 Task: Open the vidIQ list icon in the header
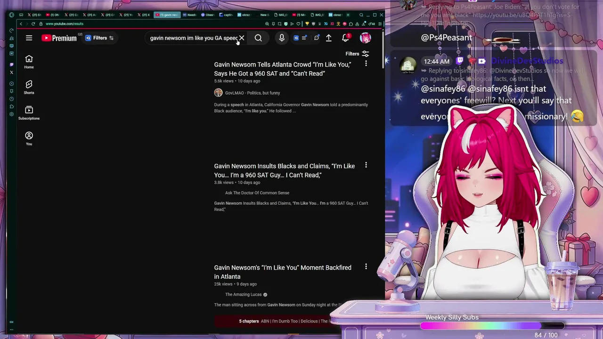click(x=304, y=38)
